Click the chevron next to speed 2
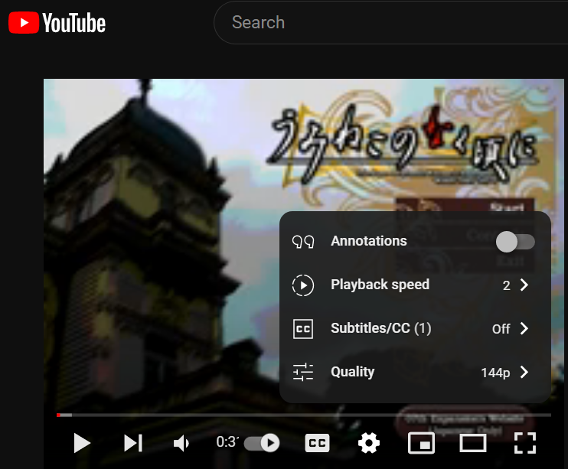Viewport: 568px width, 469px height. point(524,285)
